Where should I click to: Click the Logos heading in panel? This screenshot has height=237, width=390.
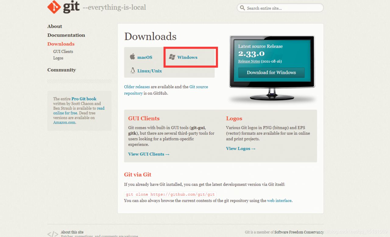pyautogui.click(x=234, y=118)
